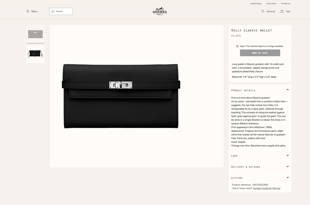The height and width of the screenshot is (205, 310).
Task: Open the shopping Cart bag icon
Action: 282,11
